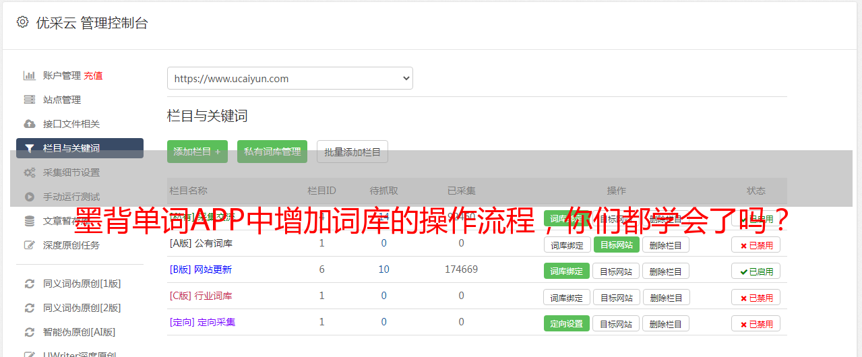Click the [定向] 定向采集 column name
The image size is (862, 357).
203,322
